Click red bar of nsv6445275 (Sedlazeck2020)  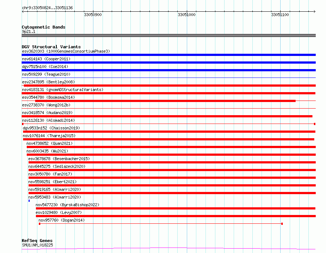(172, 170)
